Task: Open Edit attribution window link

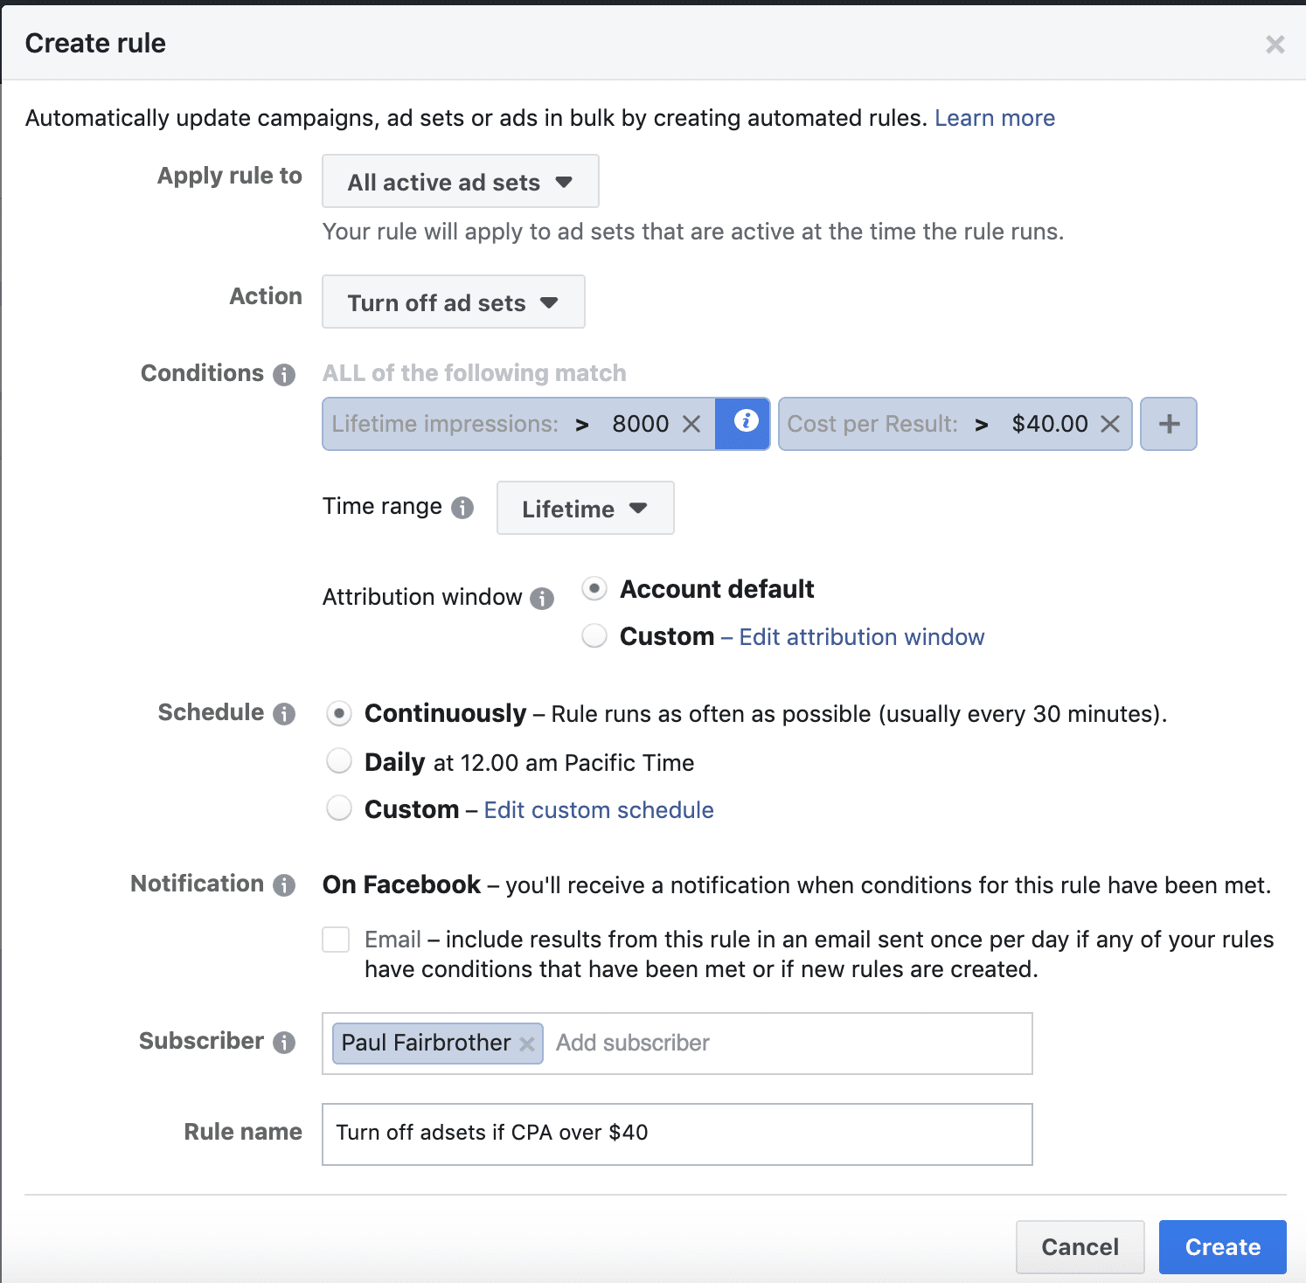Action: click(862, 637)
